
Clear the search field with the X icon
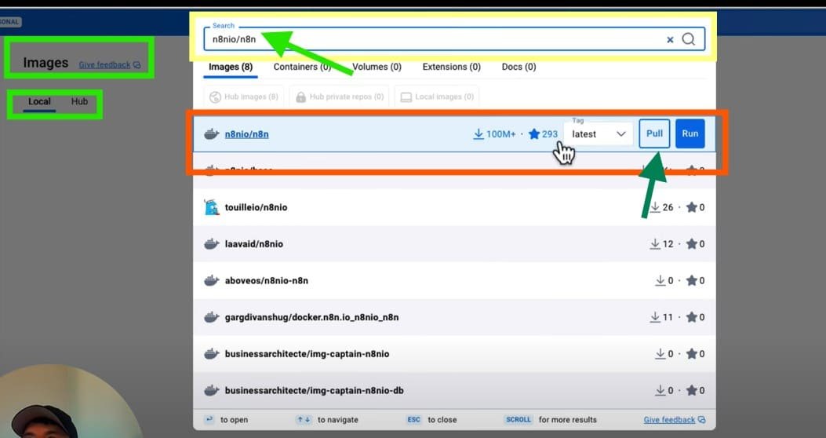670,39
